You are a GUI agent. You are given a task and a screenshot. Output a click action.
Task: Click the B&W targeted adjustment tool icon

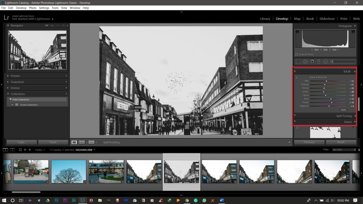coord(297,77)
